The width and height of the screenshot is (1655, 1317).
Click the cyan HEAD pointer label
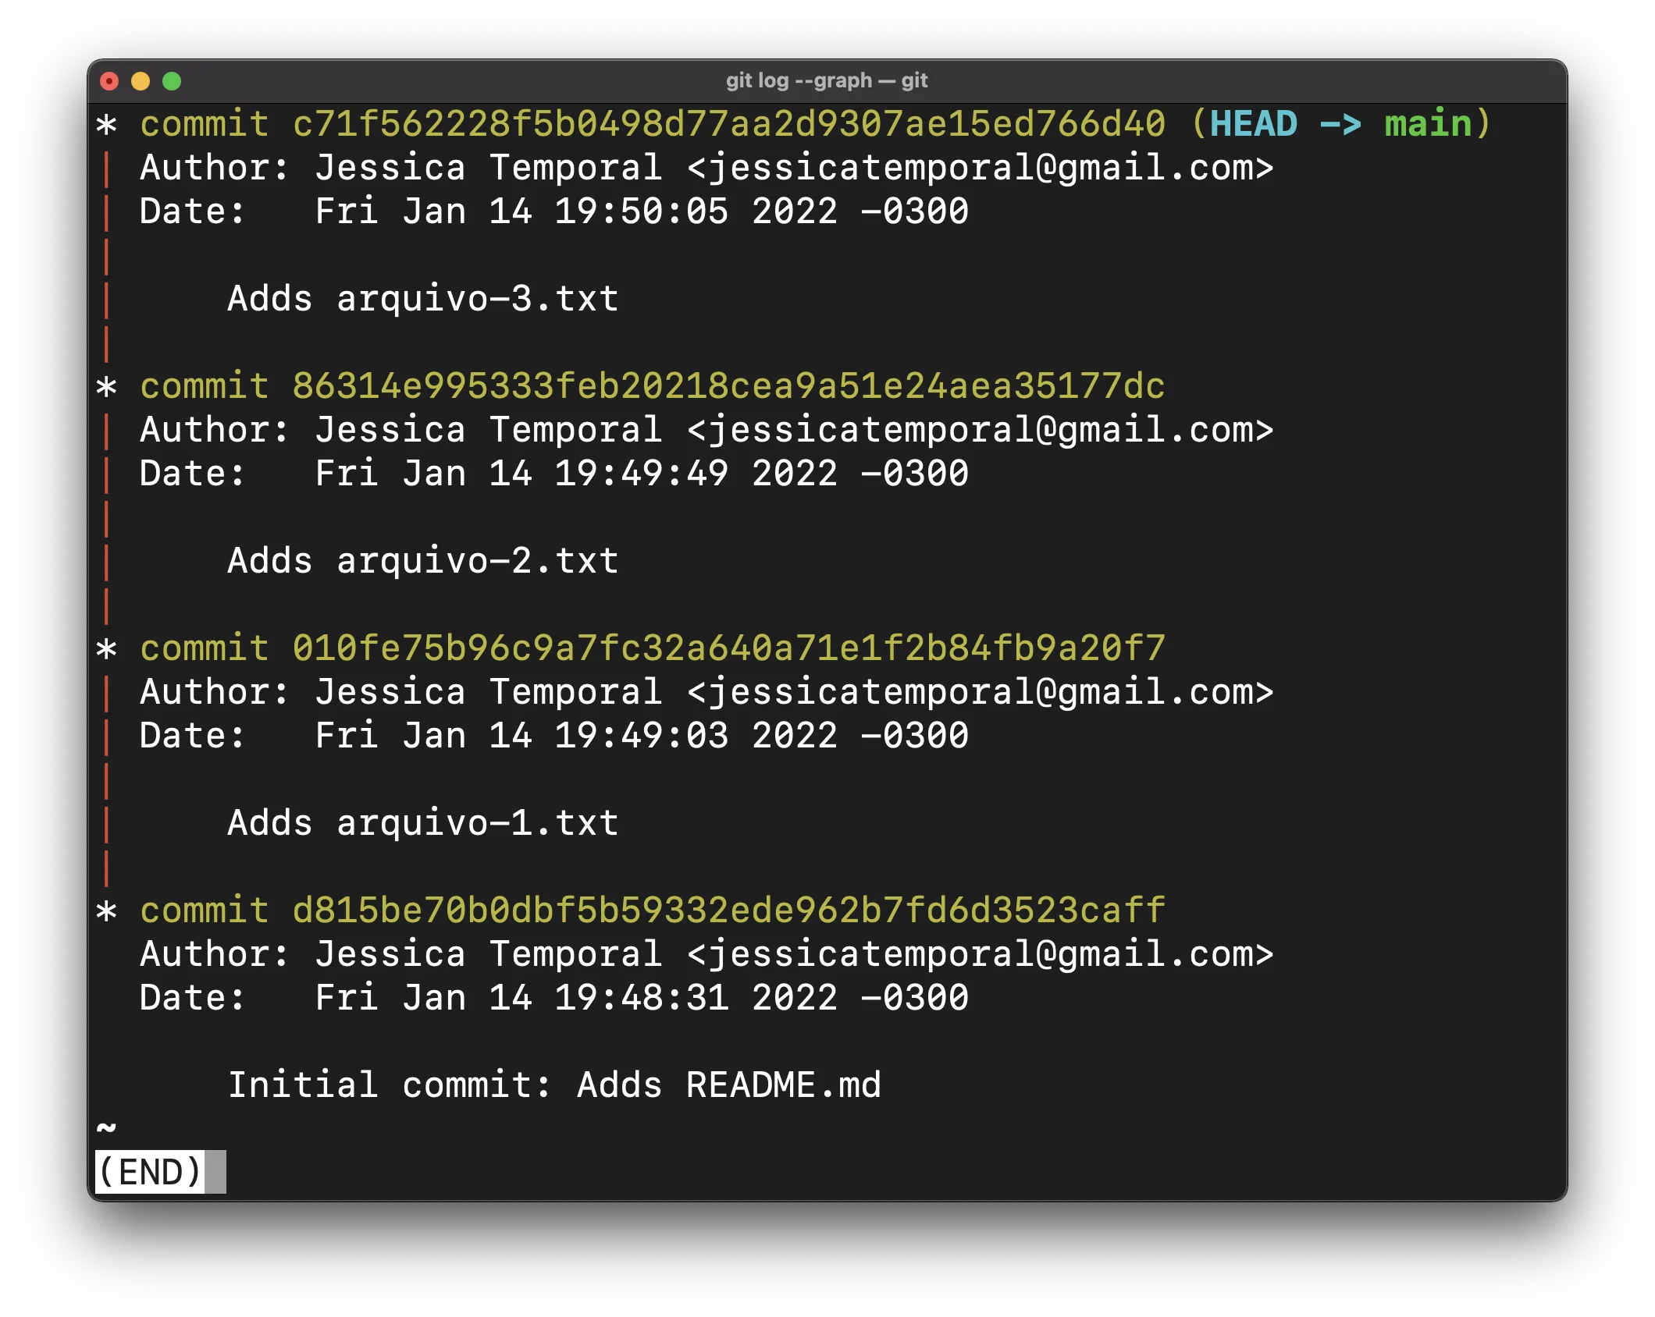(x=1253, y=124)
